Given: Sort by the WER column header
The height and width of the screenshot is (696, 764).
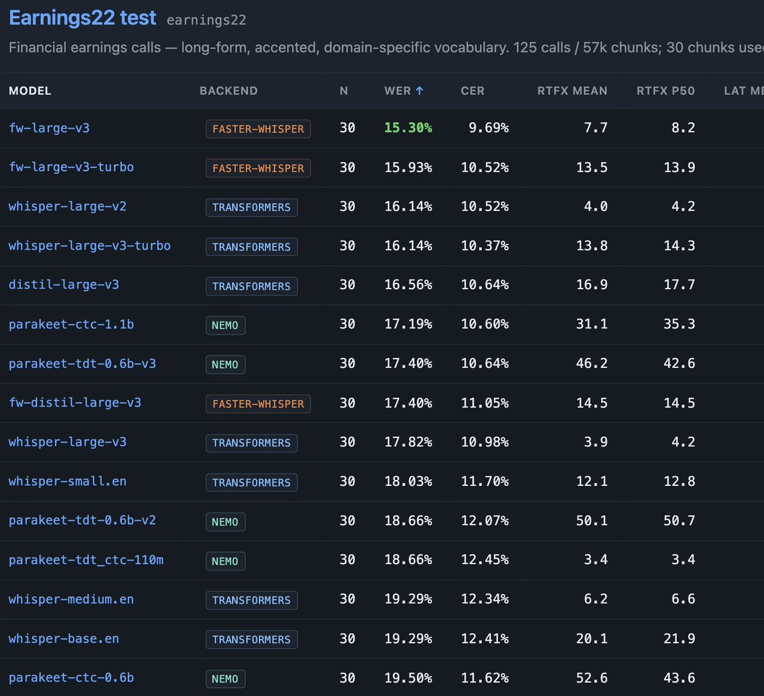Looking at the screenshot, I should pyautogui.click(x=404, y=90).
